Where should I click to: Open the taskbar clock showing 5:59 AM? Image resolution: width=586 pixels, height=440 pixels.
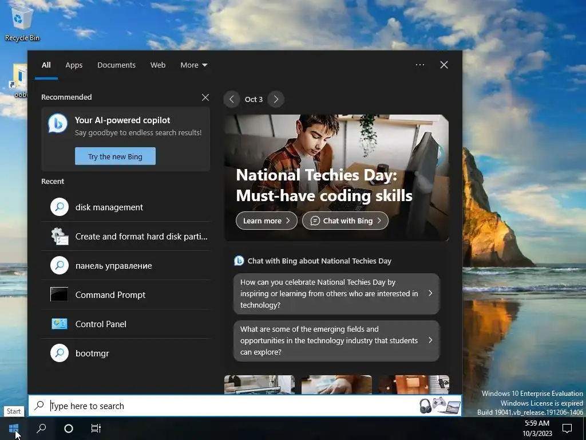[537, 429]
